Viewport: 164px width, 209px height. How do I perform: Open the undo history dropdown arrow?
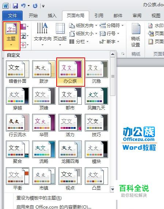pos(28,6)
